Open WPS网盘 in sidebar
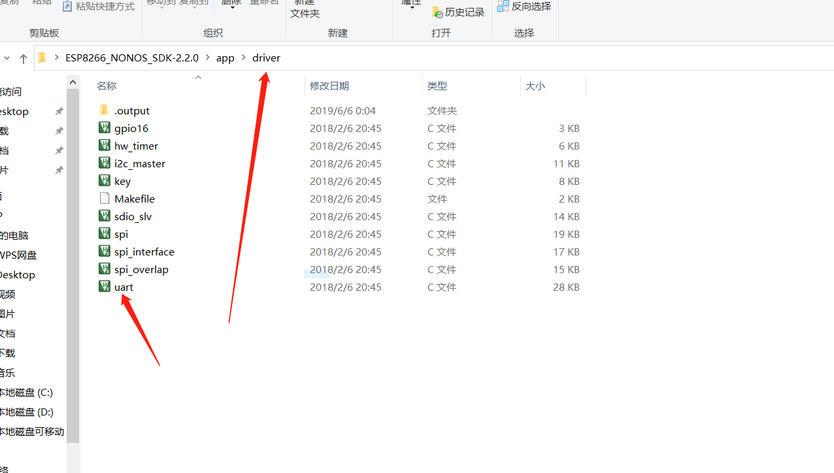 click(x=18, y=255)
